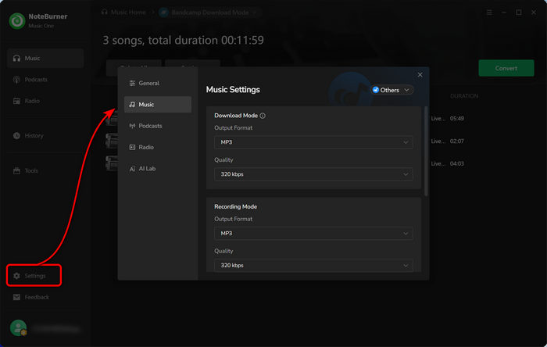The height and width of the screenshot is (347, 547).
Task: Open Settings in the main sidebar
Action: [x=34, y=276]
